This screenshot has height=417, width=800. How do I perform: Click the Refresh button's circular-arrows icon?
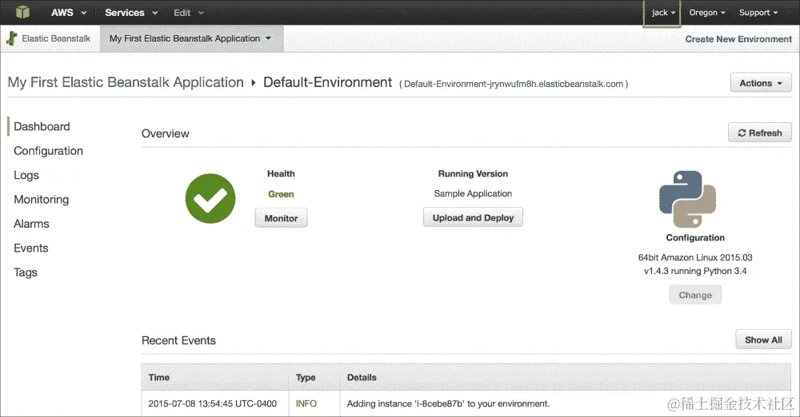[x=742, y=133]
